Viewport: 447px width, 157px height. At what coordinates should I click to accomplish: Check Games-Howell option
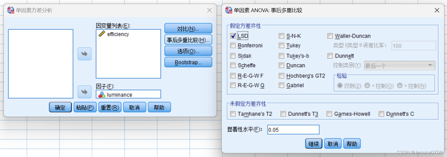tap(329, 114)
